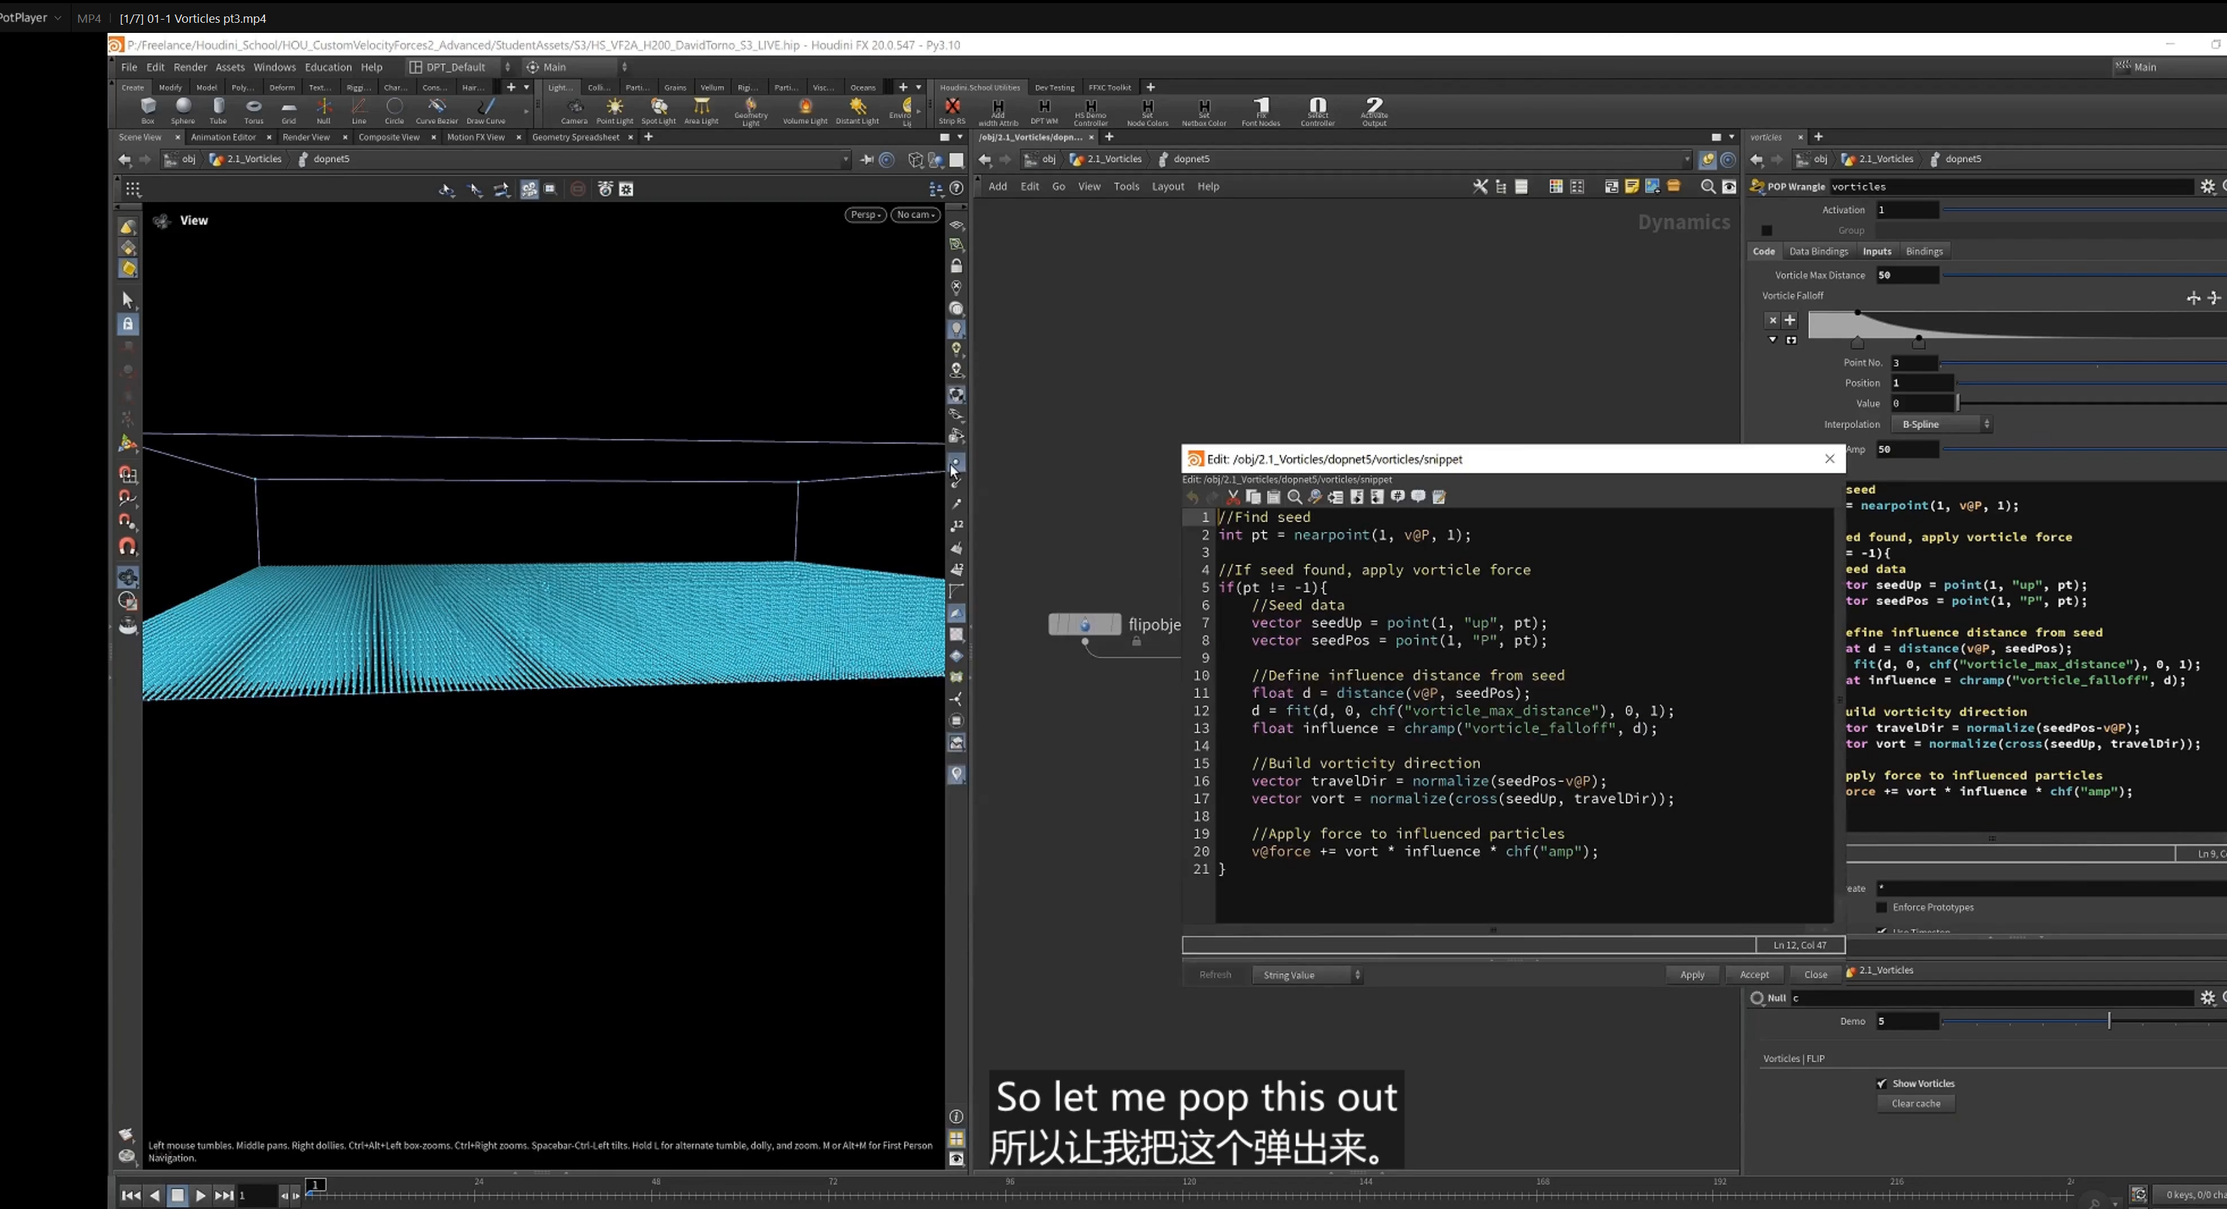
Task: Open Create shelf set arrow menu
Action: pyautogui.click(x=526, y=87)
